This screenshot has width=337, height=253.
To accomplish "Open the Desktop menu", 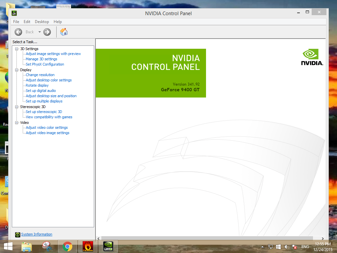I will click(42, 22).
